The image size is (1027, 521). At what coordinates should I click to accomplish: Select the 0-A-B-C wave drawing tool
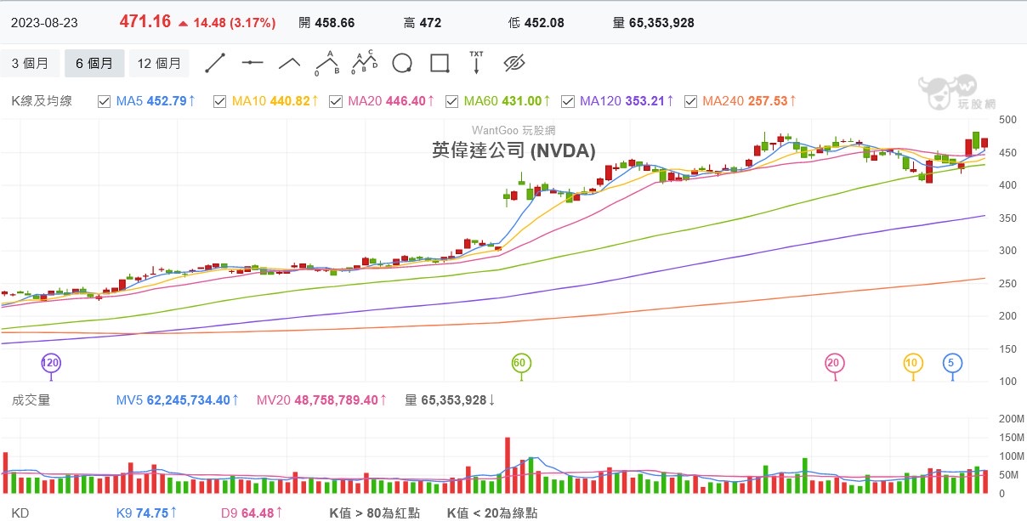(x=365, y=63)
